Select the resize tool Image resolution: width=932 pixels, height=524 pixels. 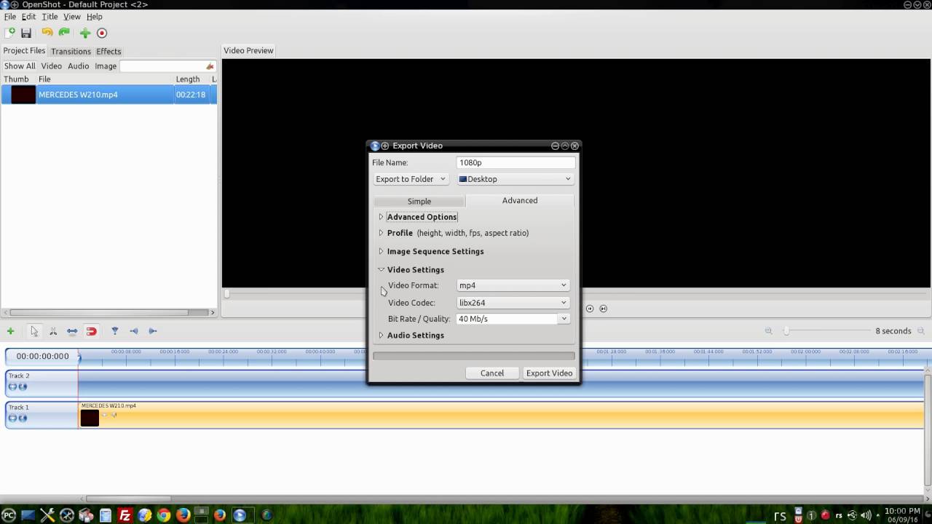(x=72, y=331)
